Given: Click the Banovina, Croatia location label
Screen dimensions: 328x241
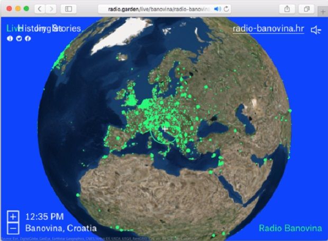Looking at the screenshot, I should click(61, 228).
